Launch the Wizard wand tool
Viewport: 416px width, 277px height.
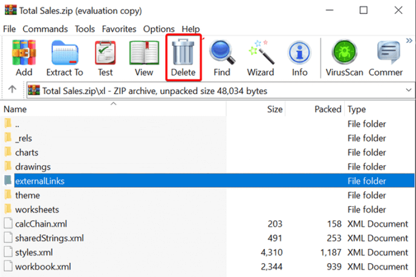click(x=261, y=58)
